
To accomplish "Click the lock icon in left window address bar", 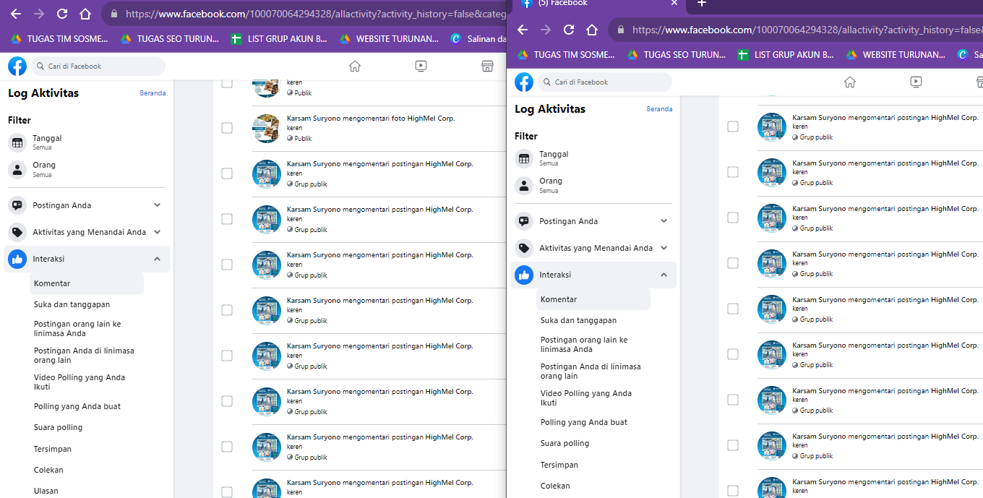I will click(x=114, y=14).
